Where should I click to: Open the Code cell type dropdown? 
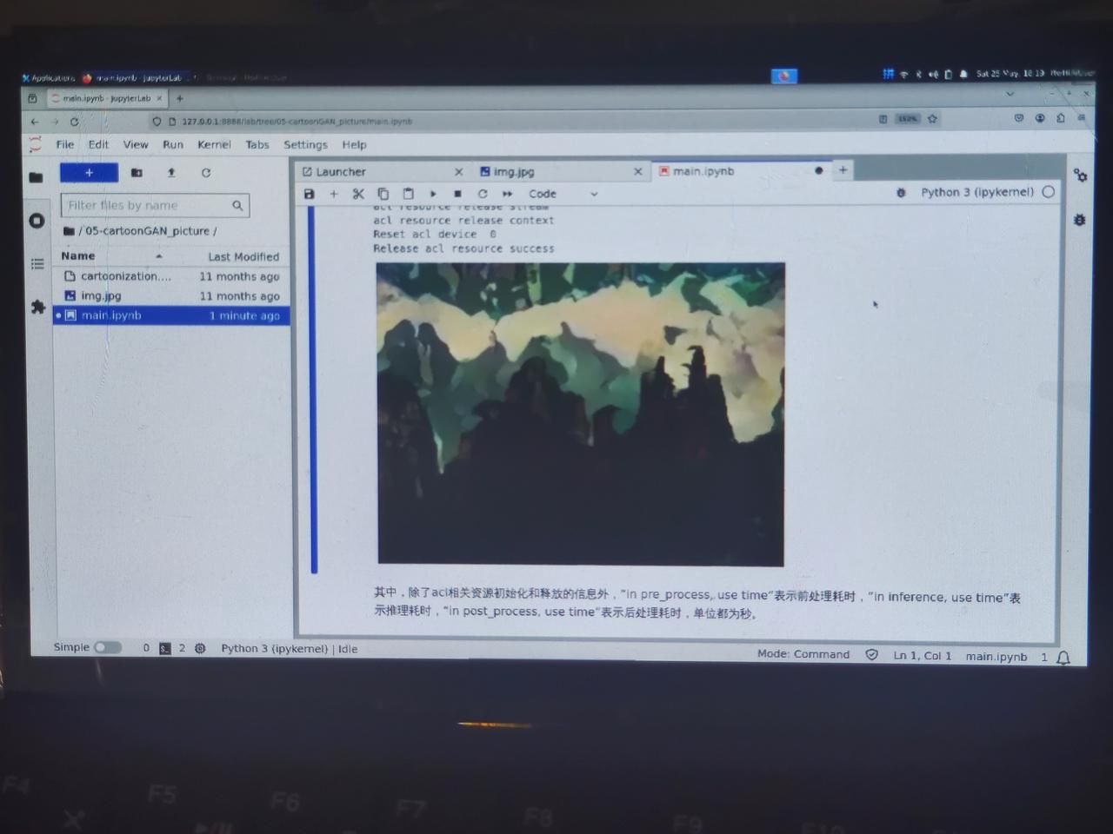[562, 194]
